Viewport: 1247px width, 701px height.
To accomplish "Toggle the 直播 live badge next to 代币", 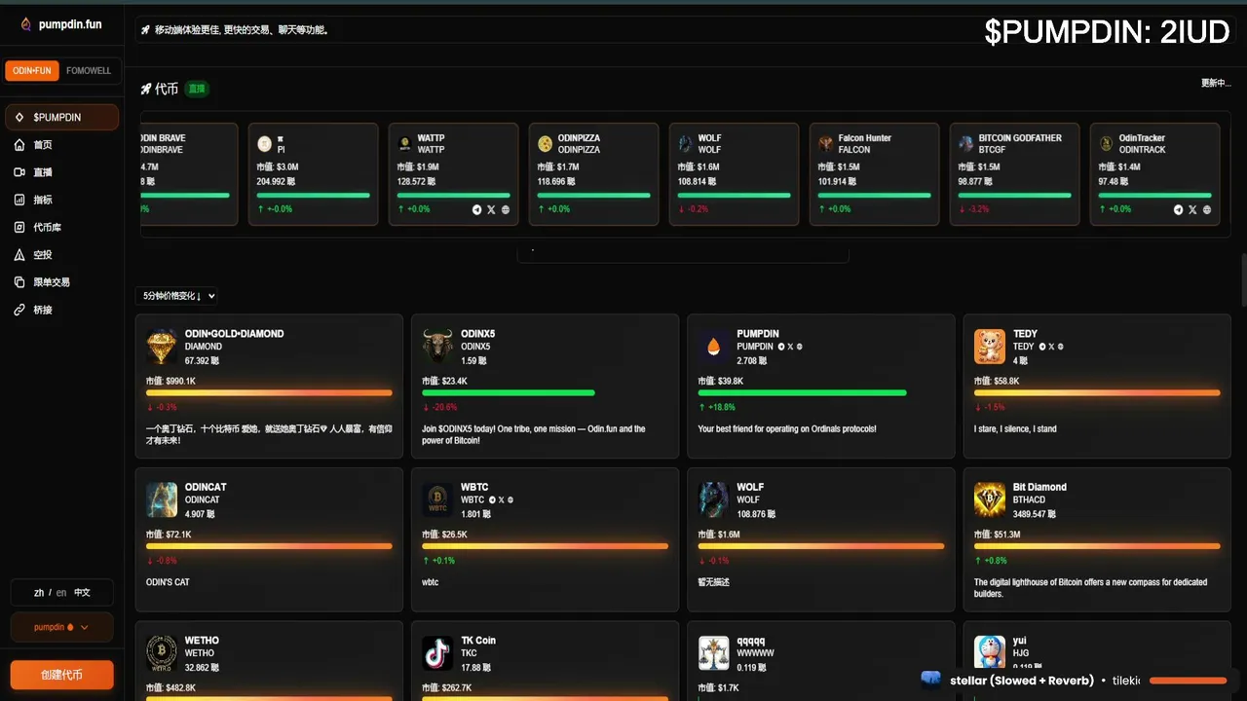I will coord(197,89).
